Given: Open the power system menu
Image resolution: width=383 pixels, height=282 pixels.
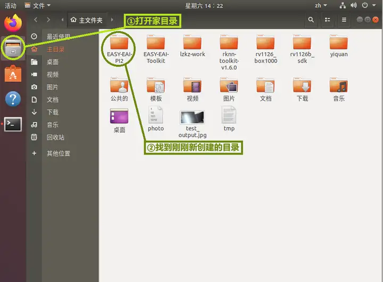Looking at the screenshot, I should click(365, 5).
